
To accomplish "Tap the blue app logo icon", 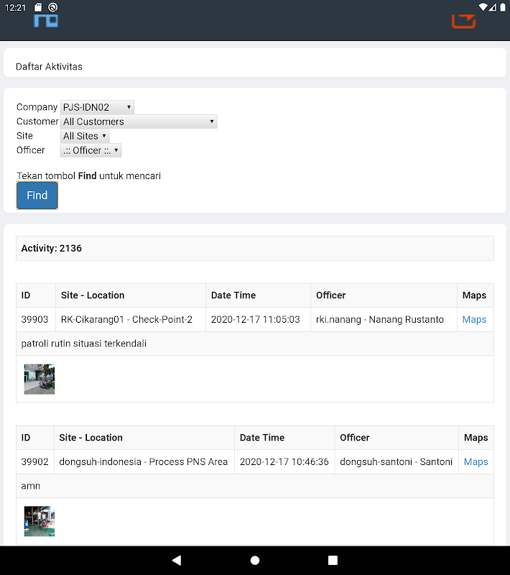I will [46, 20].
